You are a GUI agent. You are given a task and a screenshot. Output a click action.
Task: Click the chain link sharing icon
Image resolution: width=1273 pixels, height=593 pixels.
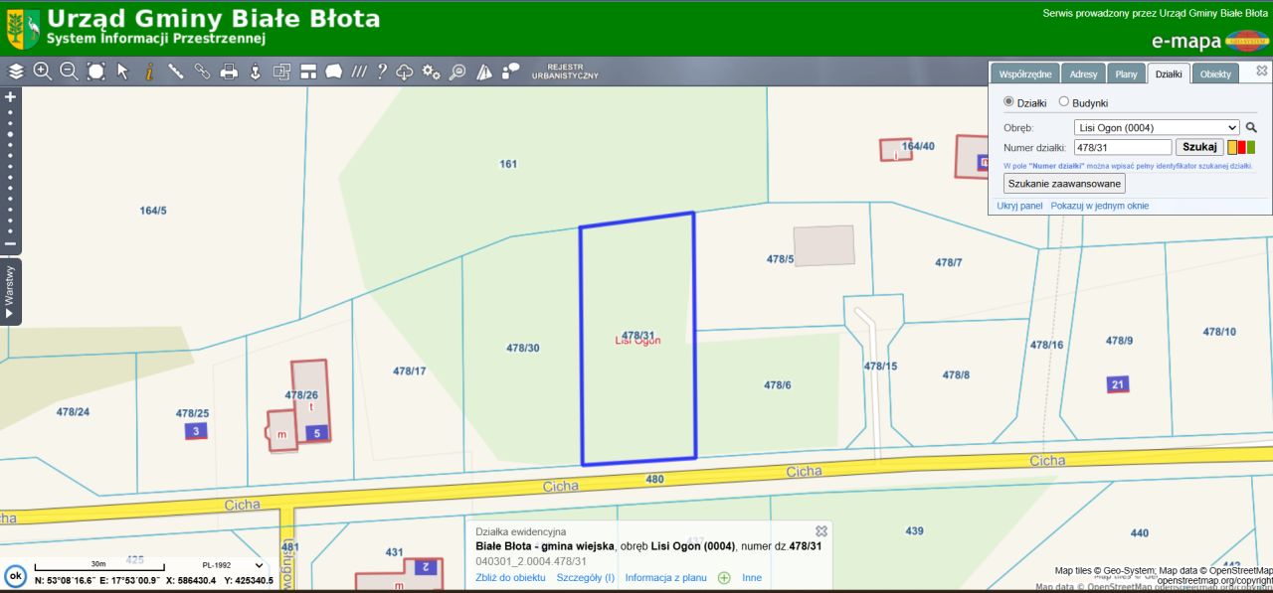tap(202, 72)
